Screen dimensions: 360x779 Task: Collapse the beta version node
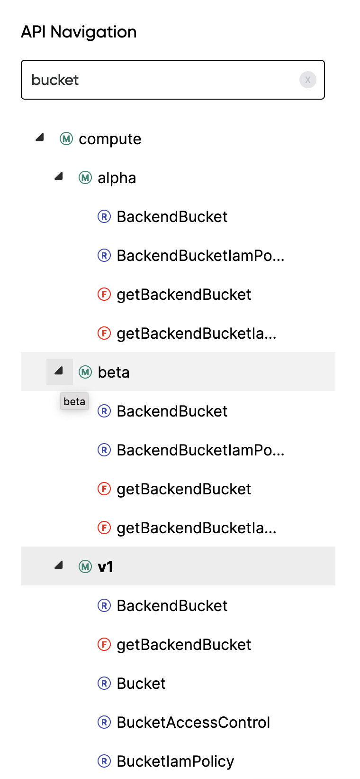[x=59, y=371]
